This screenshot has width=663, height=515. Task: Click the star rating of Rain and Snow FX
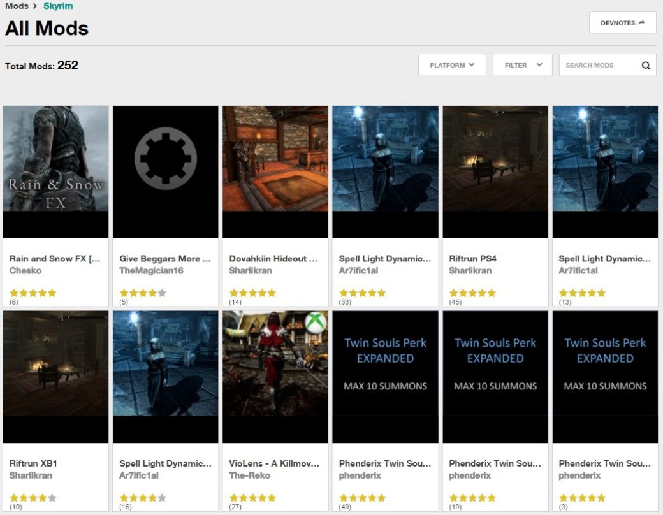click(33, 293)
